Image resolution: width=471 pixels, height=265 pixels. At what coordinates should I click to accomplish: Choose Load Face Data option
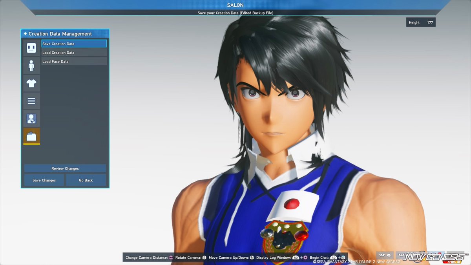click(x=74, y=62)
